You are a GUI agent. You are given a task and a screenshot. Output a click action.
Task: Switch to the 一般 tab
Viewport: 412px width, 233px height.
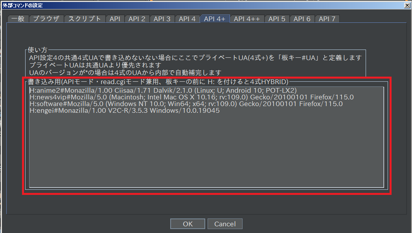click(18, 19)
